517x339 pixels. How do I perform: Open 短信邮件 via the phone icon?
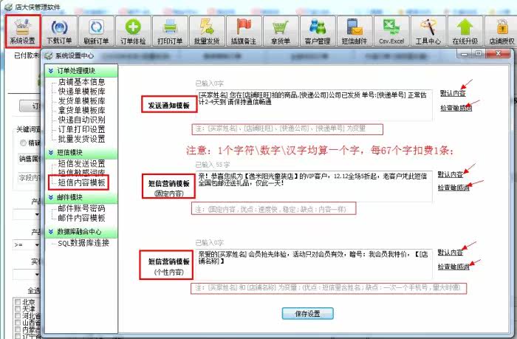(x=354, y=31)
